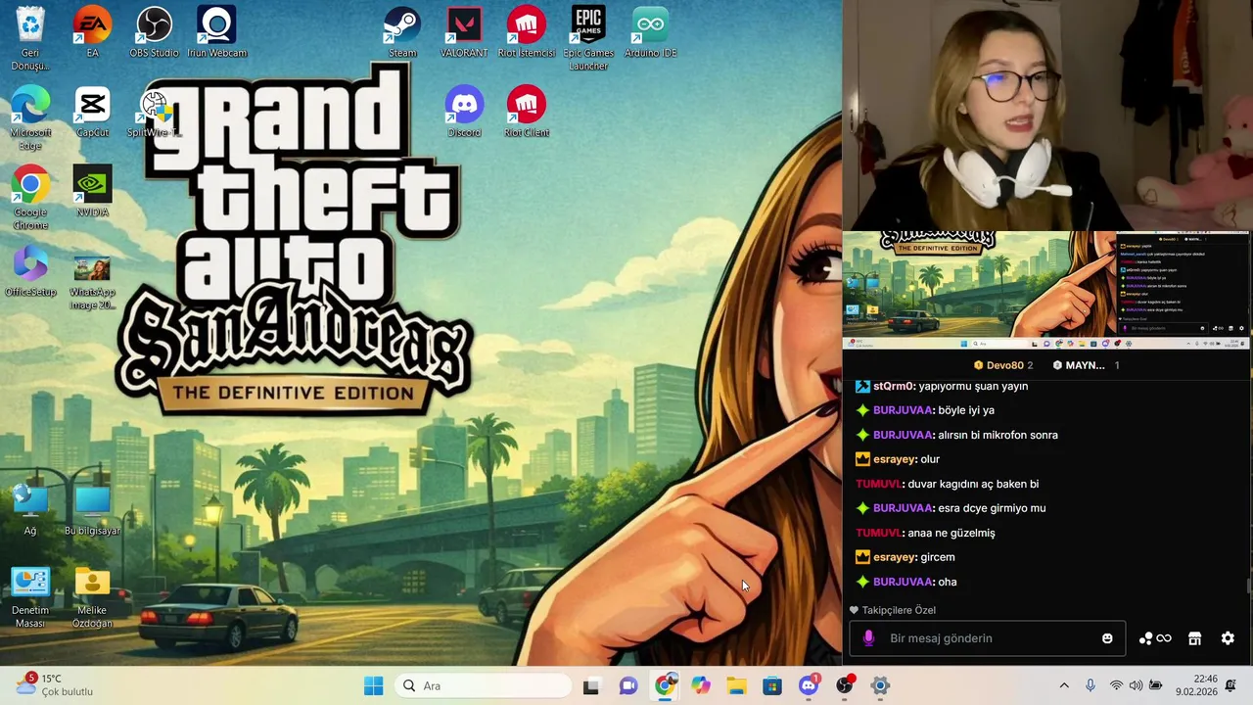
Task: Click TUMUVL on the 'duvar kagıdını aç' message
Action: (x=878, y=484)
